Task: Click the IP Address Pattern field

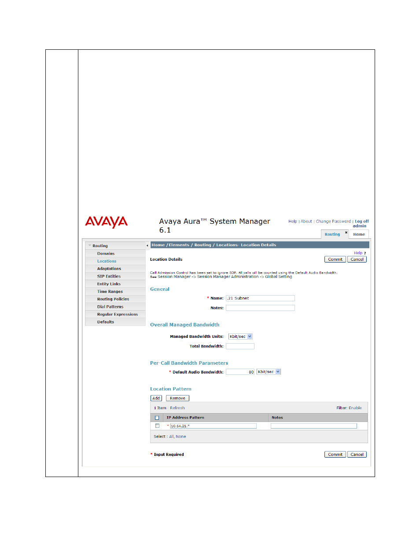Action: (x=214, y=426)
